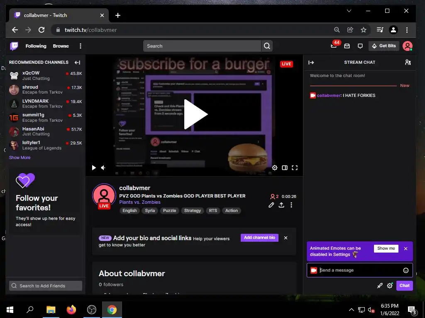425x318 pixels.
Task: Close the Animated Emotes notice
Action: [x=406, y=248]
